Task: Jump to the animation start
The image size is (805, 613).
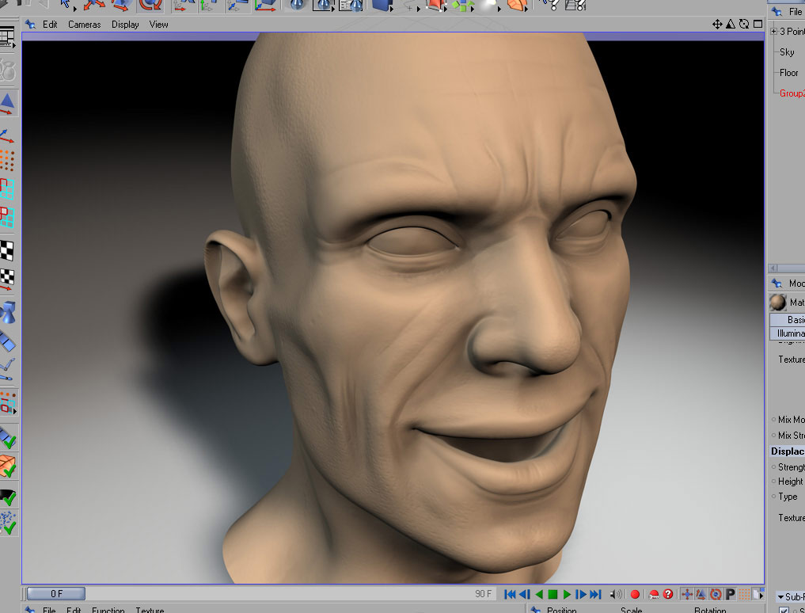Action: pos(510,594)
